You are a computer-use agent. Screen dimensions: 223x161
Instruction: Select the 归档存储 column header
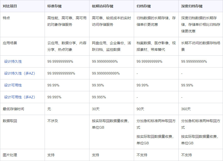pyautogui.click(x=143, y=5)
